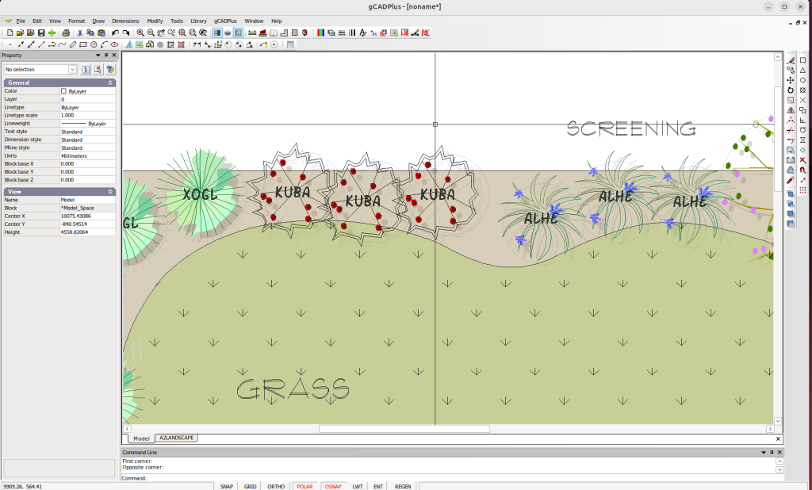Click the Zoom In magnifier icon
Screen dimensions: 812x490
(x=140, y=33)
